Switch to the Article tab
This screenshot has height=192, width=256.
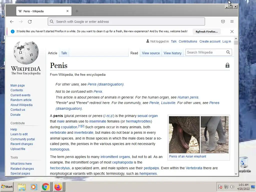(x=52, y=53)
